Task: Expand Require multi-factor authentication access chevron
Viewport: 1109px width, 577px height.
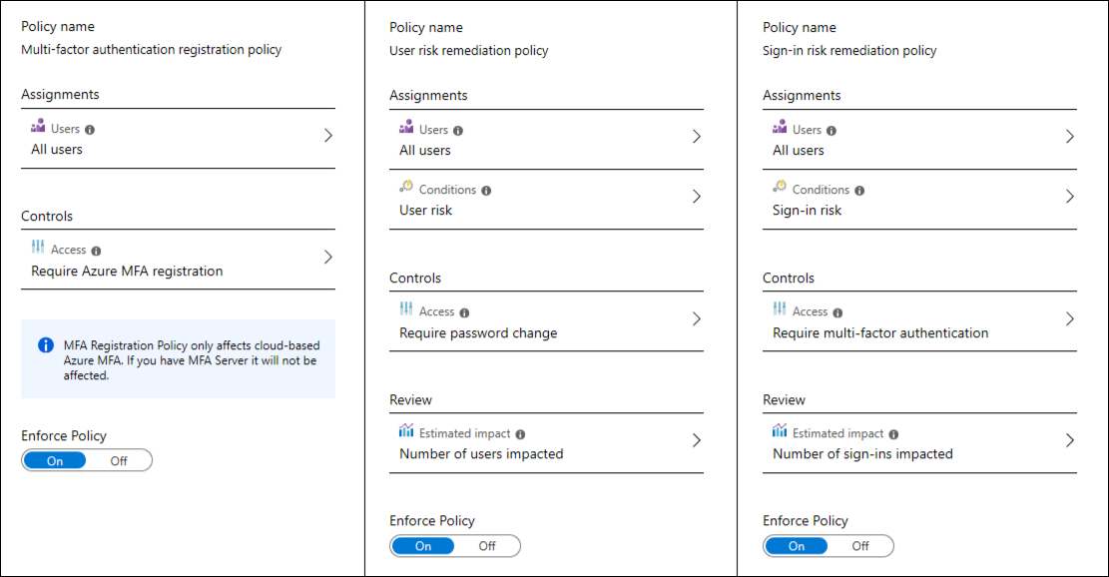Action: [1069, 319]
